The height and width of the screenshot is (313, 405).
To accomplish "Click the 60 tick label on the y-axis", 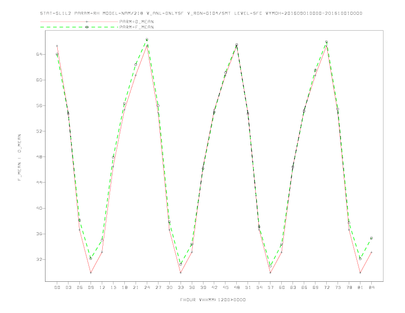I will pos(39,80).
